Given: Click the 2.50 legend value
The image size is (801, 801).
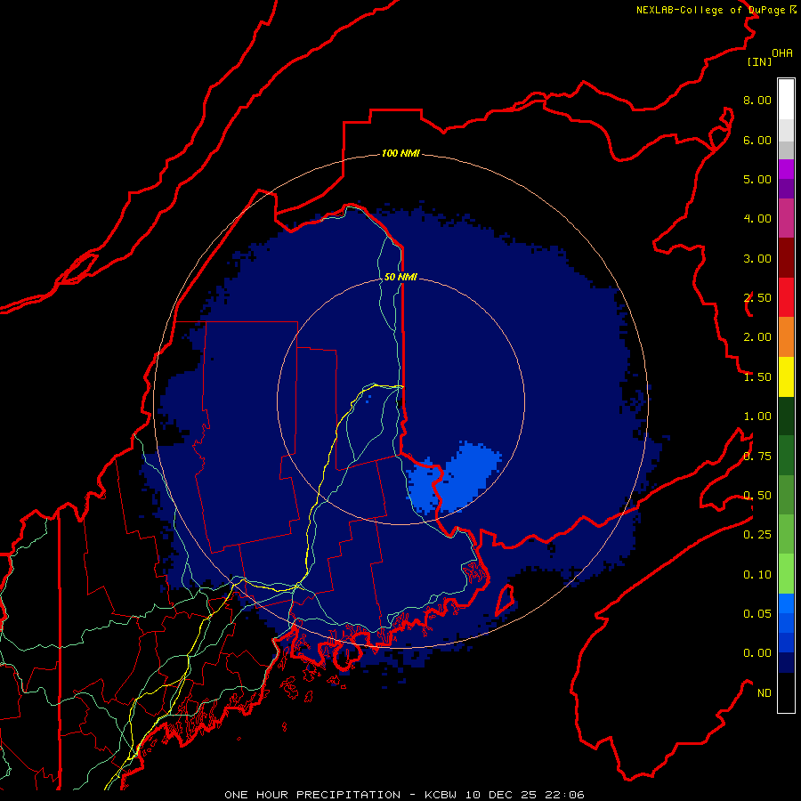Looking at the screenshot, I should 757,298.
